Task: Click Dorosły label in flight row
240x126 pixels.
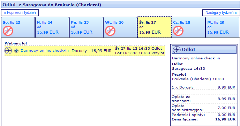Action: pyautogui.click(x=79, y=51)
